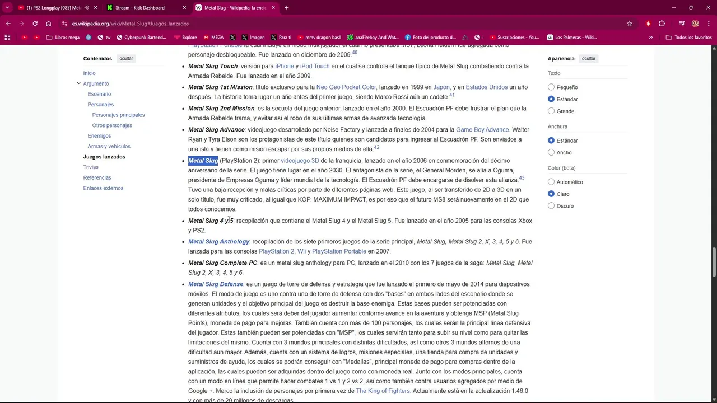The height and width of the screenshot is (403, 717).
Task: Open the Imagen bookmark
Action: pos(253,38)
